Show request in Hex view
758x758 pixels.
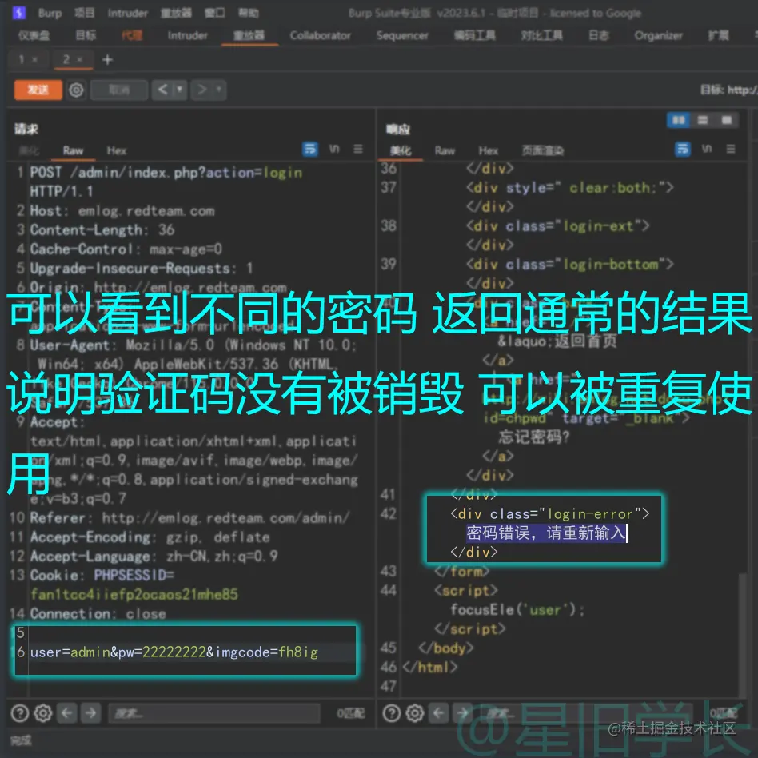coord(117,150)
